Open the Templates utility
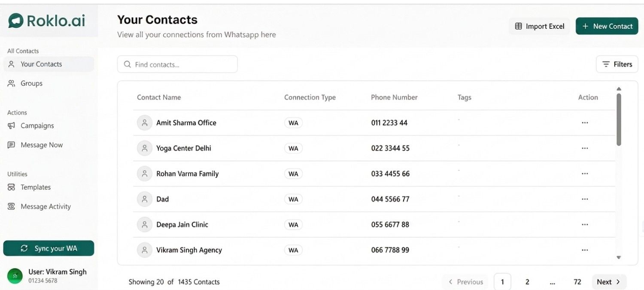The image size is (644, 290). (29, 187)
